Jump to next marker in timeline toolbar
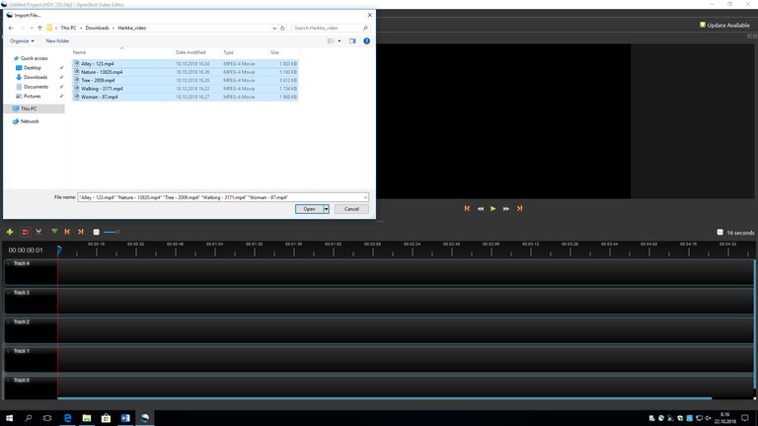The width and height of the screenshot is (758, 426). [x=81, y=232]
